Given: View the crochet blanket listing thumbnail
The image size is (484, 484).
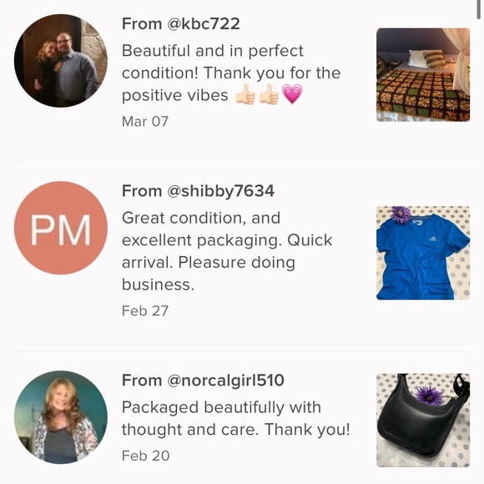Looking at the screenshot, I should click(423, 75).
